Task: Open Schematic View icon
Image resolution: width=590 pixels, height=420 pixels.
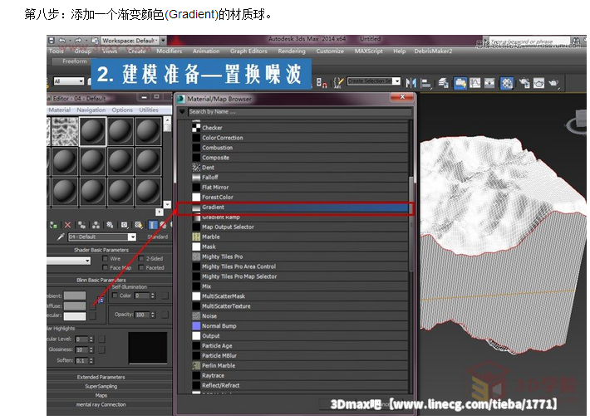Action: pos(489,82)
